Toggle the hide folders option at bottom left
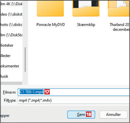The width and height of the screenshot is (130, 123). (5, 116)
